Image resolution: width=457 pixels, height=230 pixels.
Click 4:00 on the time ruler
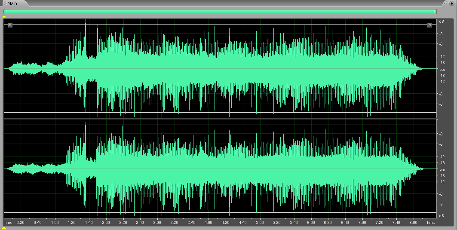[x=208, y=223]
